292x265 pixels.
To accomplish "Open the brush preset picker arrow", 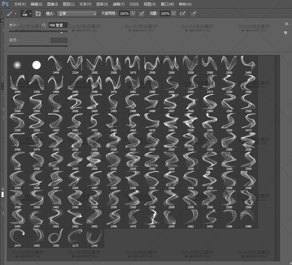I will pyautogui.click(x=30, y=14).
